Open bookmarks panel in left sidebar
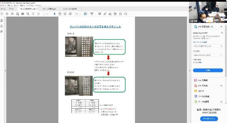Screen dimensions: 227x123 point(2,26)
